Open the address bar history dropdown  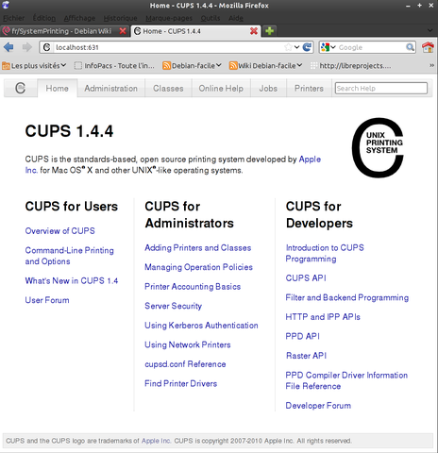point(296,47)
